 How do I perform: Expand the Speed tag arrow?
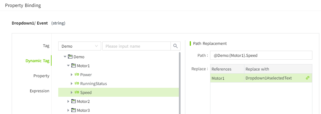[72, 93]
